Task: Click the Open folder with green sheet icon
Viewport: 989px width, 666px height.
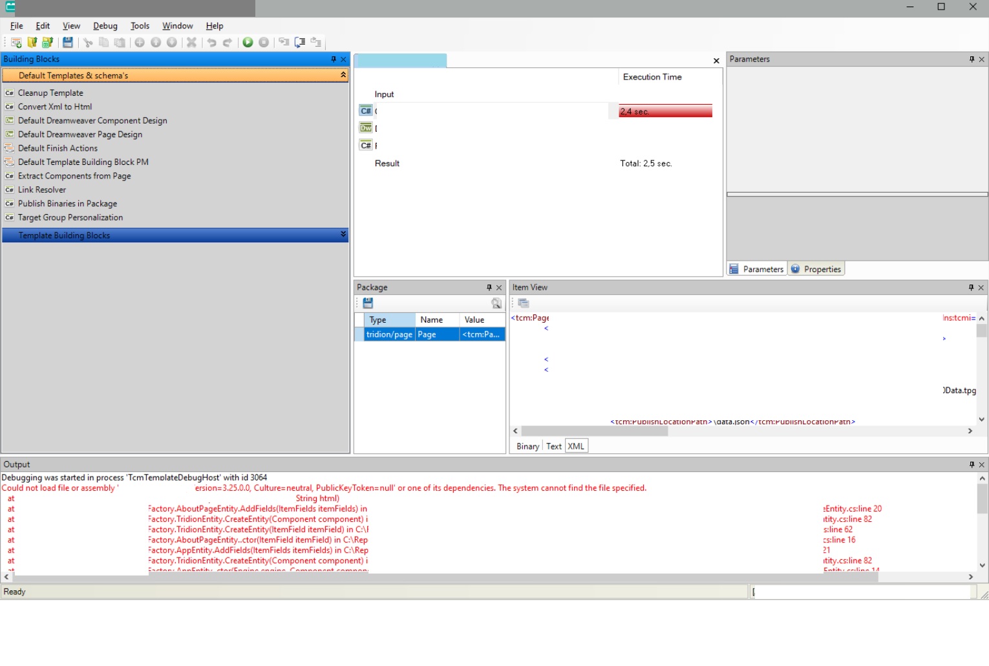Action: [x=47, y=43]
